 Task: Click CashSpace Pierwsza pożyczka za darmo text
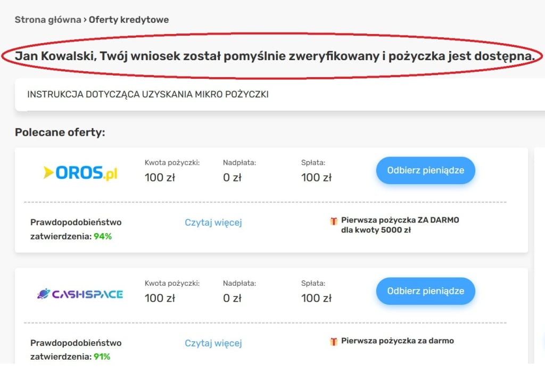[x=397, y=341]
